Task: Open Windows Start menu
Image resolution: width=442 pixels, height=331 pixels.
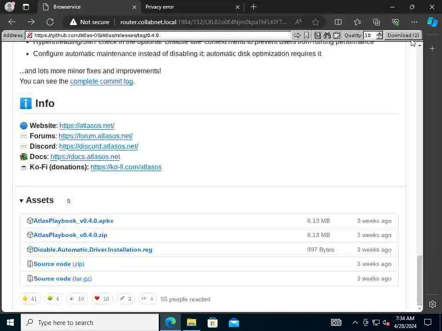Action: point(10,322)
